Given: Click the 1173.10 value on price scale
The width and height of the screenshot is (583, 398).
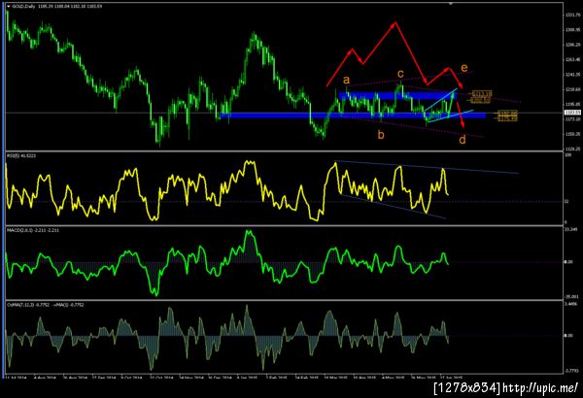Looking at the screenshot, I should tap(572, 119).
